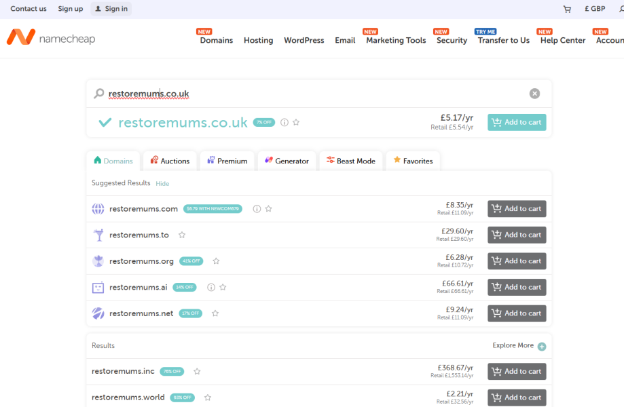This screenshot has height=407, width=624.
Task: Show info for restoremums.com
Action: (257, 209)
